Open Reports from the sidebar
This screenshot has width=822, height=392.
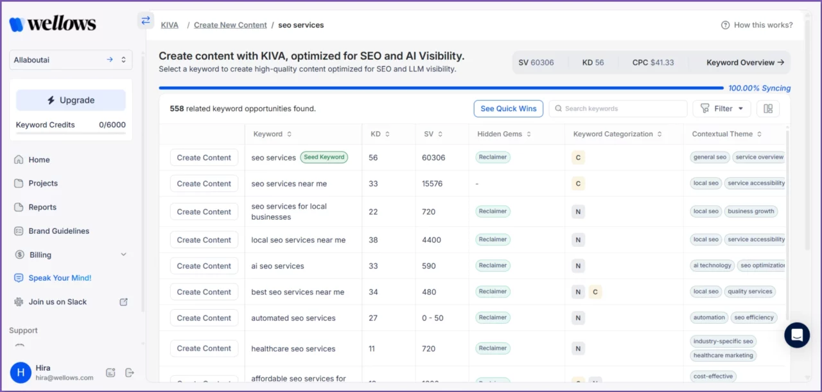(43, 207)
